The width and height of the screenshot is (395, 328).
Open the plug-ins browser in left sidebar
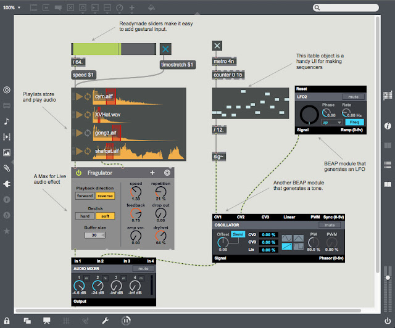(7, 184)
